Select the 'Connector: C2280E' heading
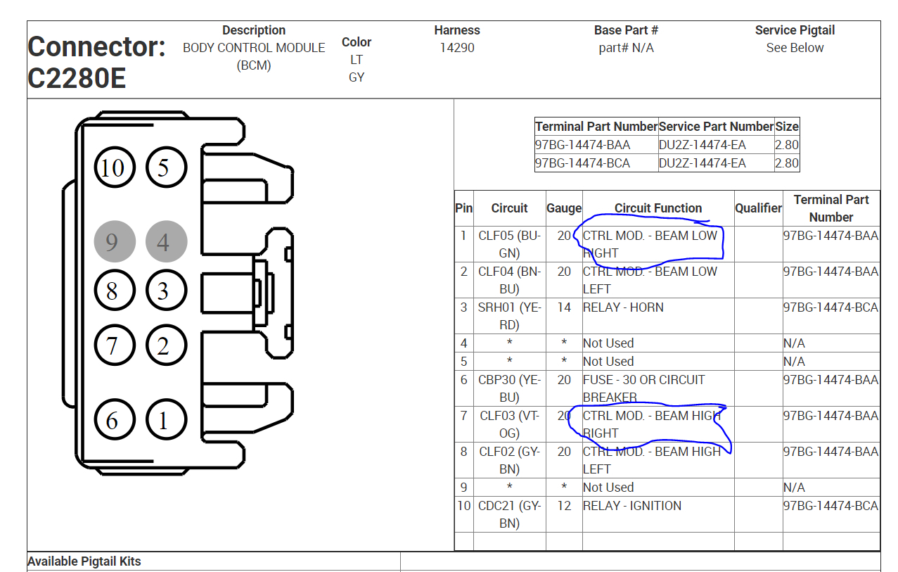 tap(97, 62)
